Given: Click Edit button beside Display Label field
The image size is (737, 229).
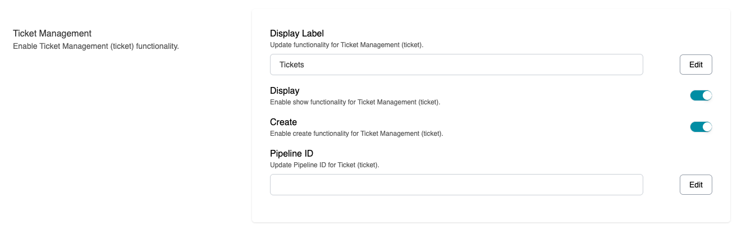Looking at the screenshot, I should pos(695,65).
